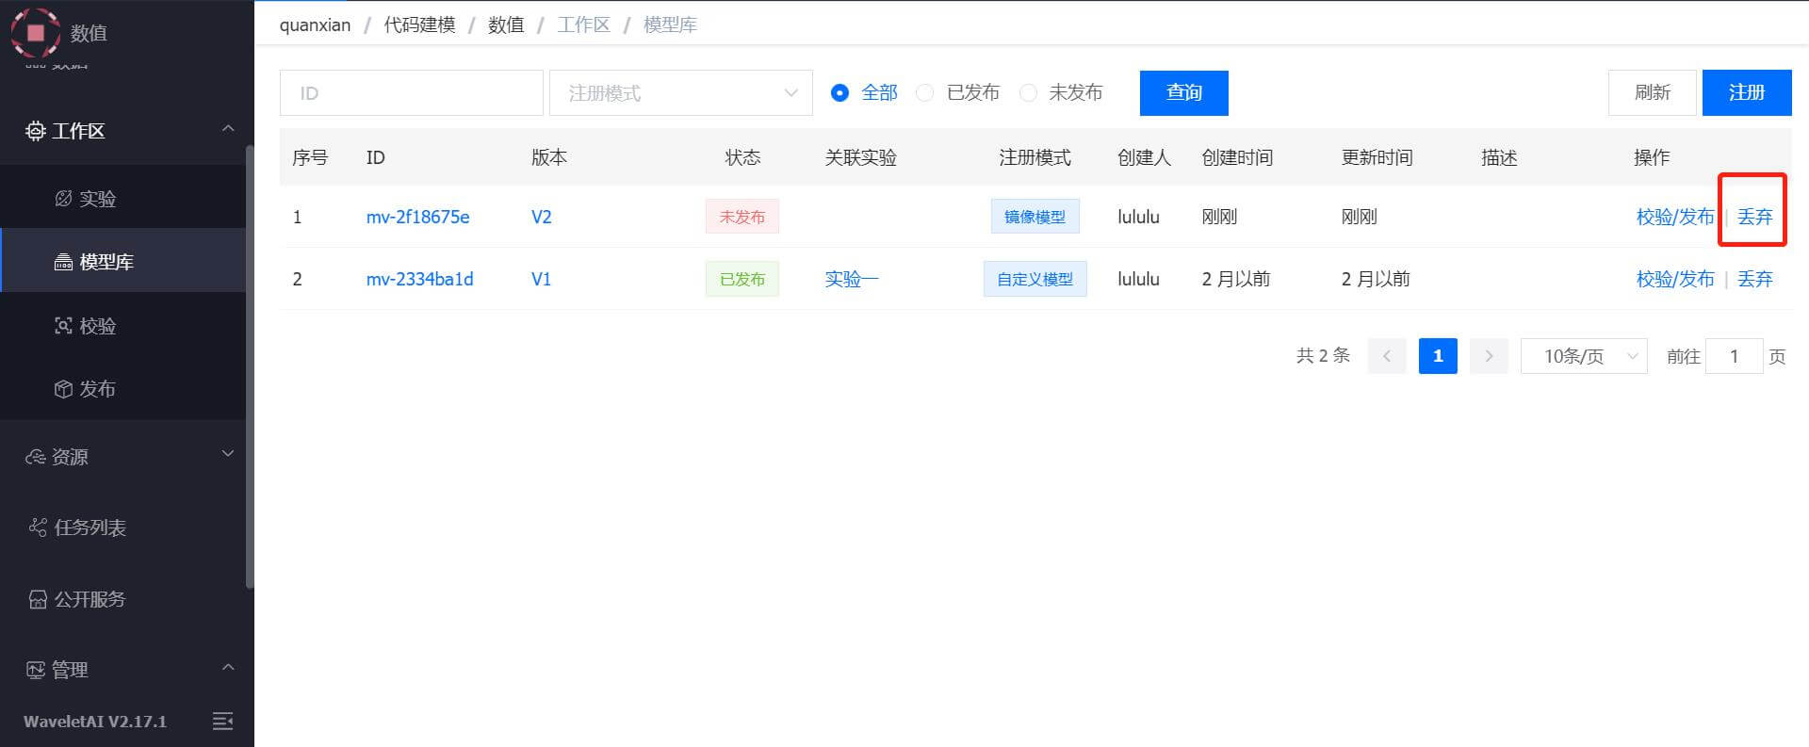
Task: Collapse the sidebar with the menu fold icon
Action: click(x=223, y=722)
